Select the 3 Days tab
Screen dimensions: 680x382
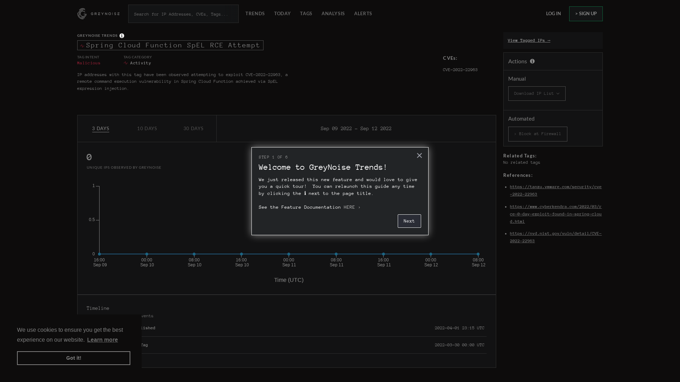[x=101, y=128]
